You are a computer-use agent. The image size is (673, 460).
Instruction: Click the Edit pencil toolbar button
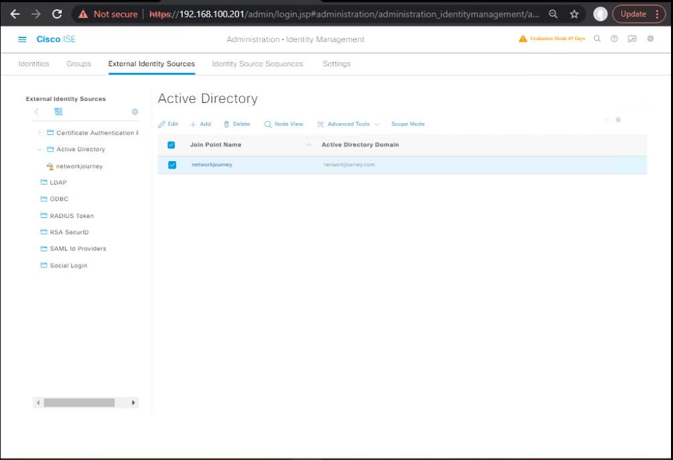coord(168,124)
